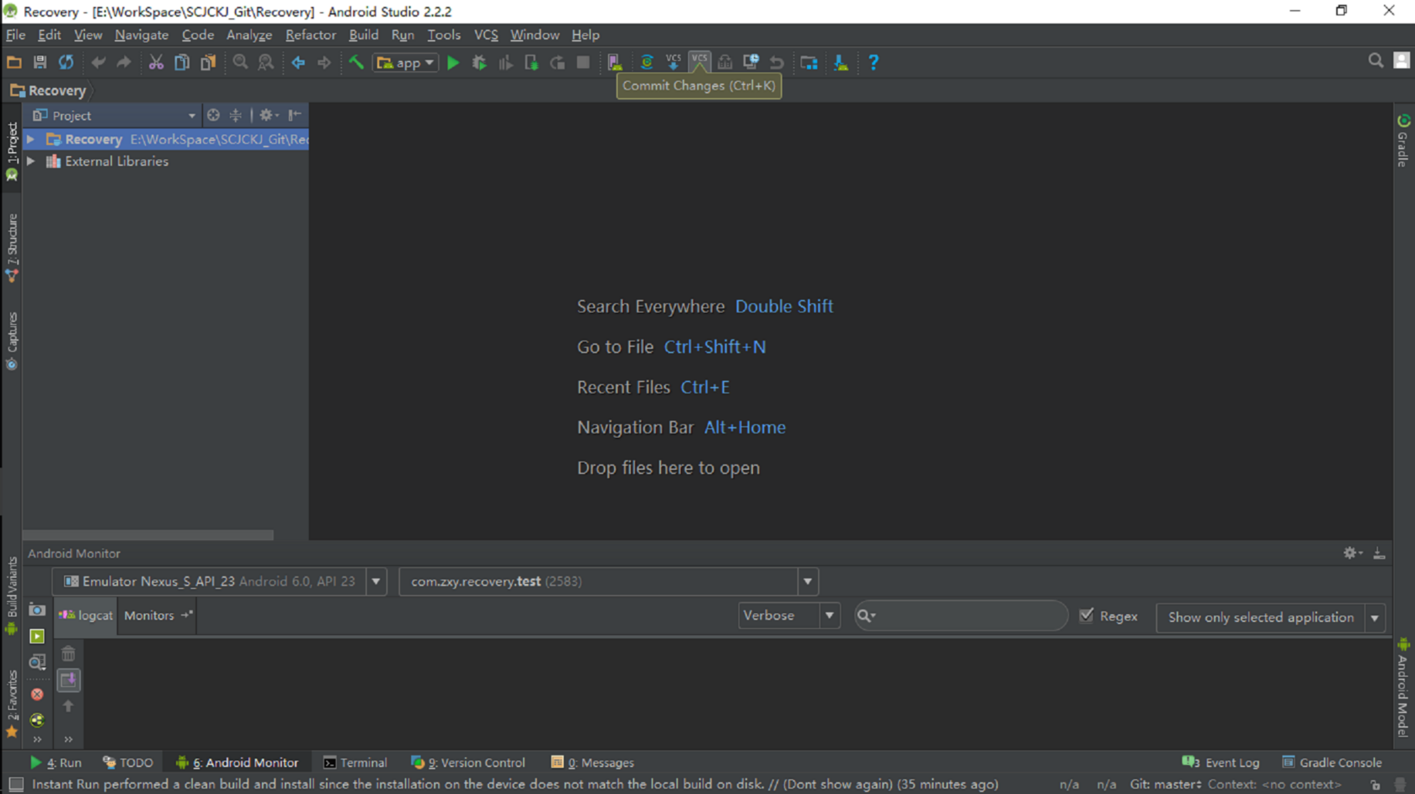
Task: Open the SDK Manager toolbar icon
Action: point(841,63)
